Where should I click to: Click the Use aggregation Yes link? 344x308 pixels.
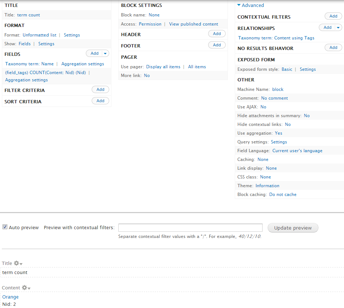coord(278,133)
